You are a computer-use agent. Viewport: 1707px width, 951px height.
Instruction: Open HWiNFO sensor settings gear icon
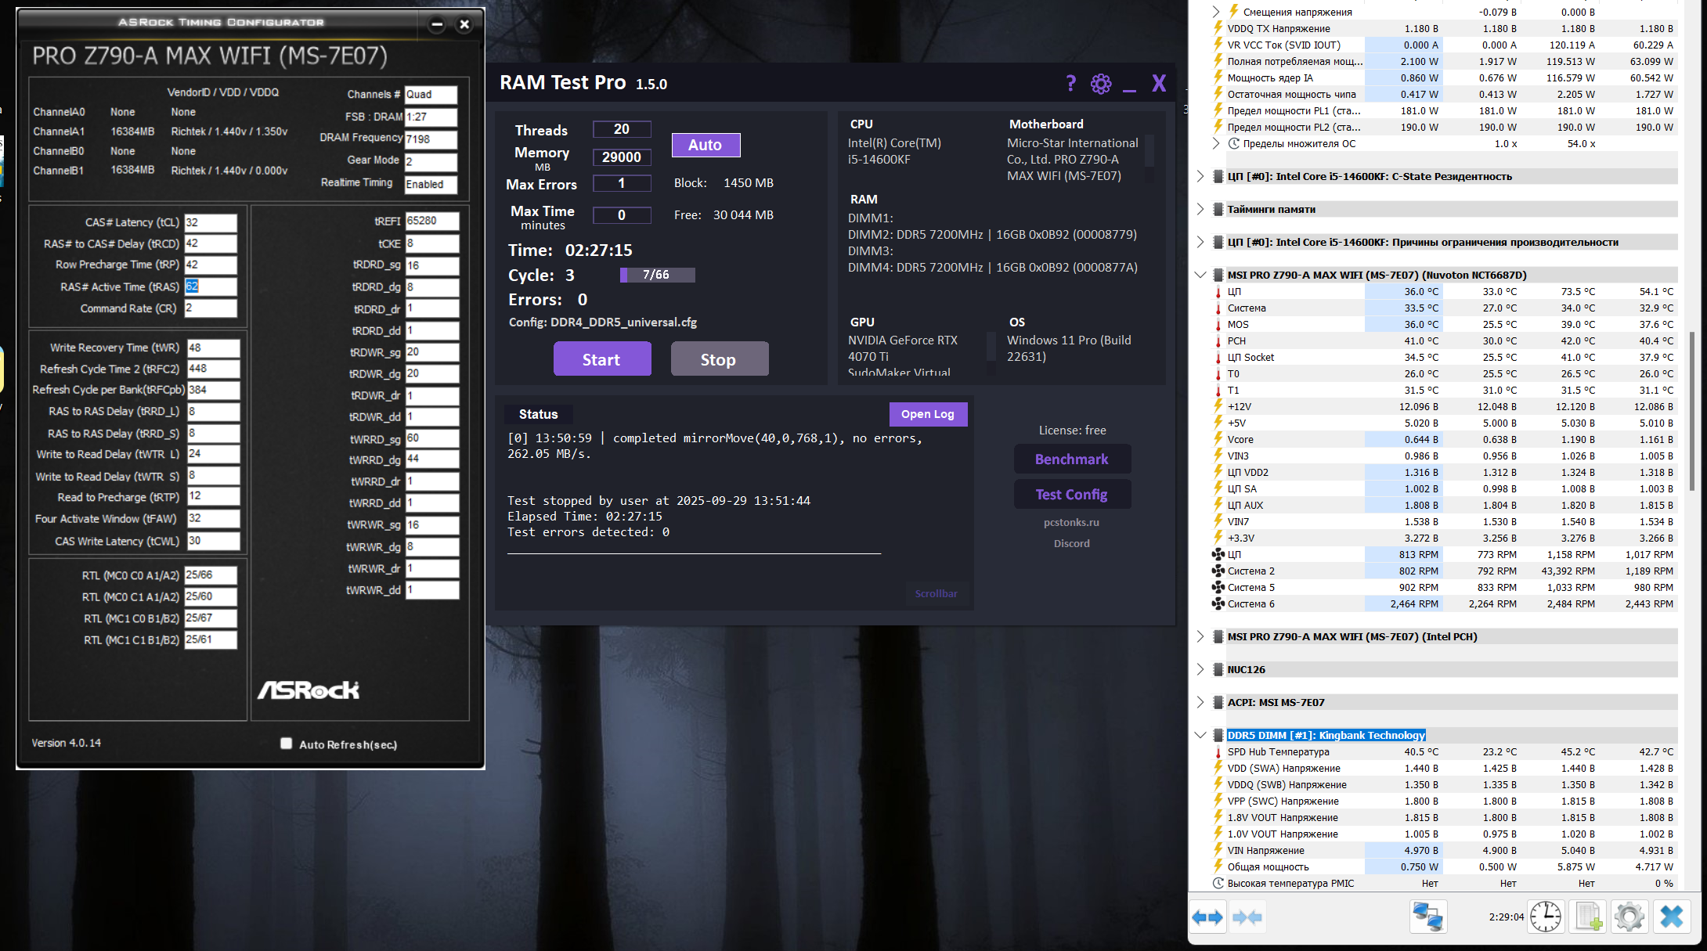coord(1629,917)
